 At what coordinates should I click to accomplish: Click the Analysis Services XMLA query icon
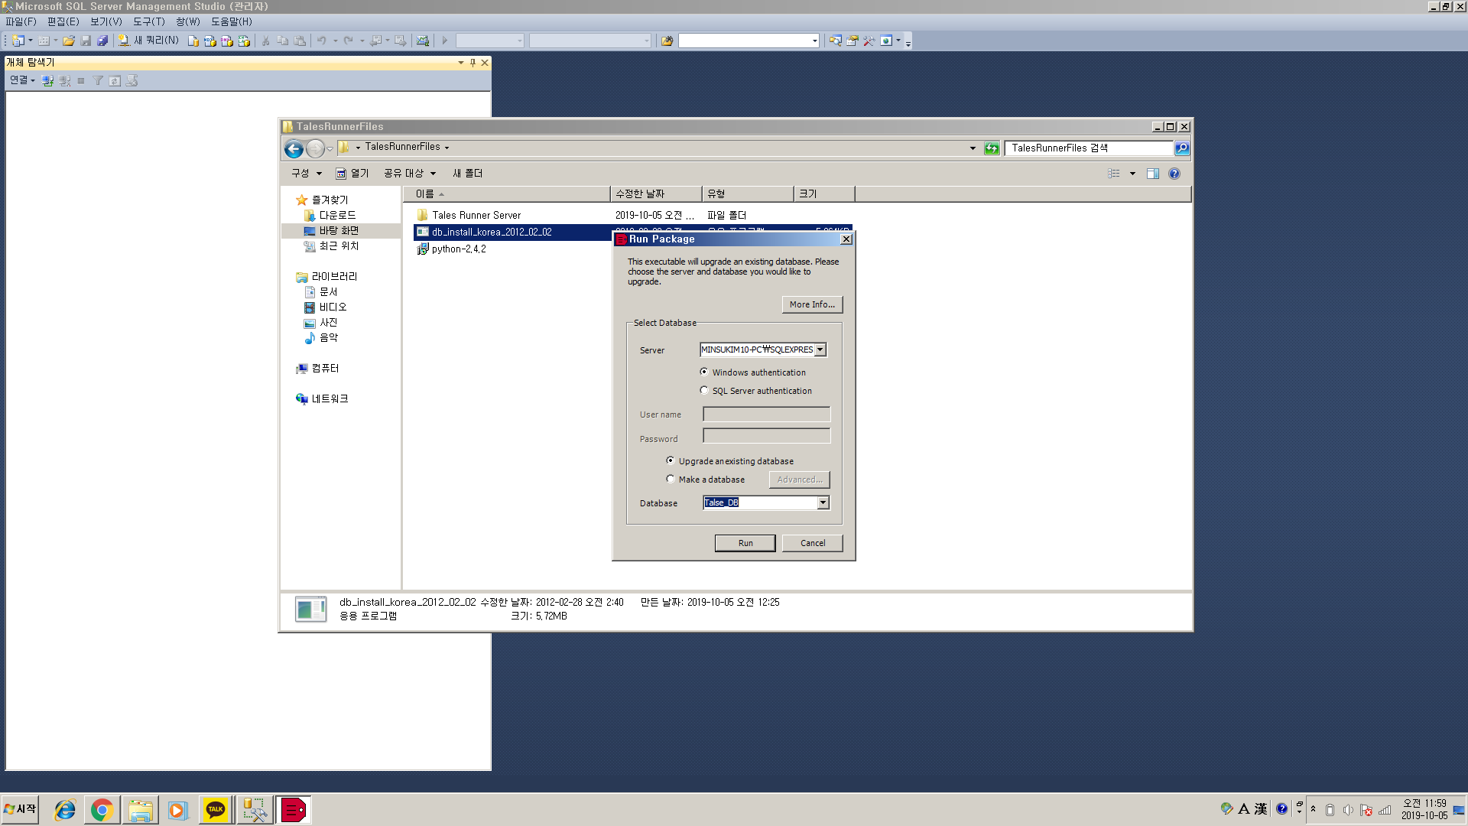244,41
